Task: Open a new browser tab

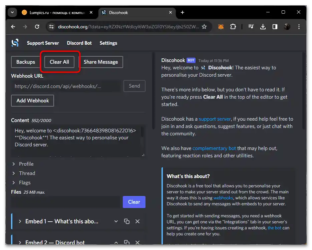Action: [182, 13]
